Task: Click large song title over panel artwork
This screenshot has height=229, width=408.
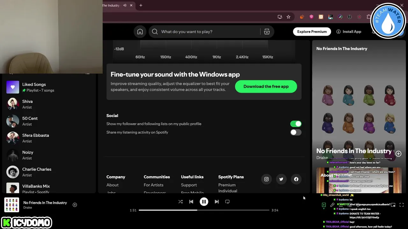Action: point(354,151)
